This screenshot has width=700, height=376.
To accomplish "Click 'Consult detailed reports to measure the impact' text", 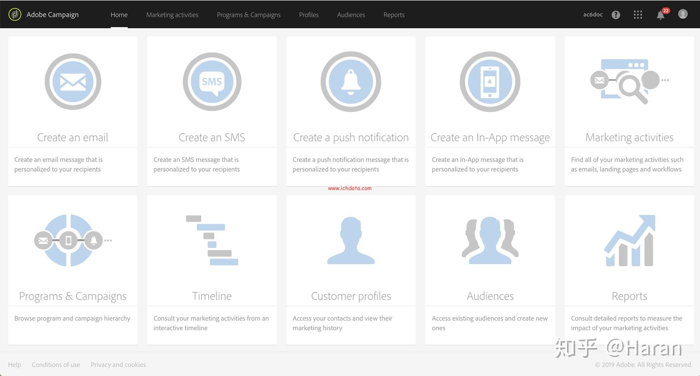I will point(627,323).
